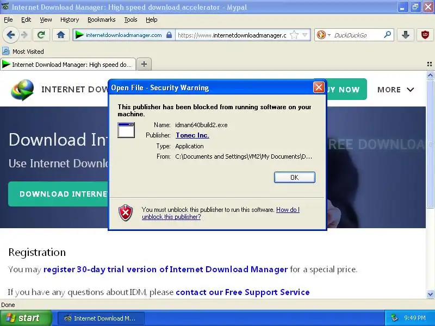Reload the page with the refresh icon
Viewport: 435px width, 326px height.
41,35
